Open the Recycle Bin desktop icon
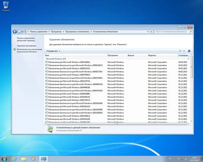 (6, 6)
